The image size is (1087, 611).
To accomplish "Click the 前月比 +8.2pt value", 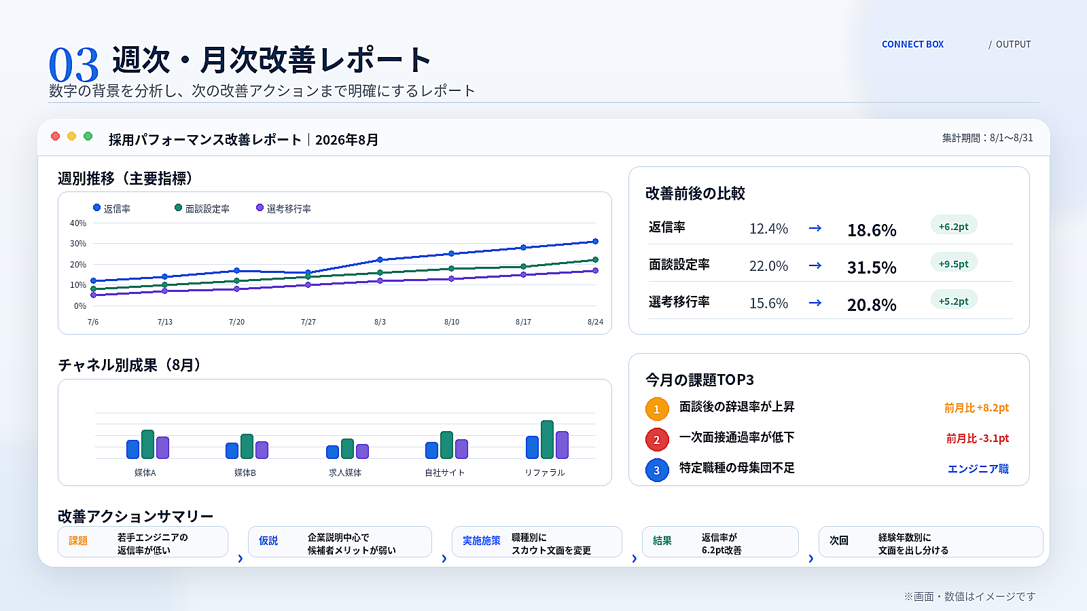I will 976,408.
